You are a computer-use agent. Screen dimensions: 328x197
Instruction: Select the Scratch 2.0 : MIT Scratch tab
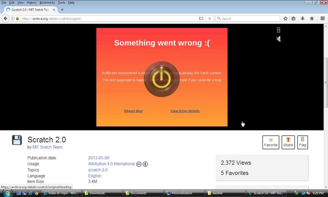(30, 10)
